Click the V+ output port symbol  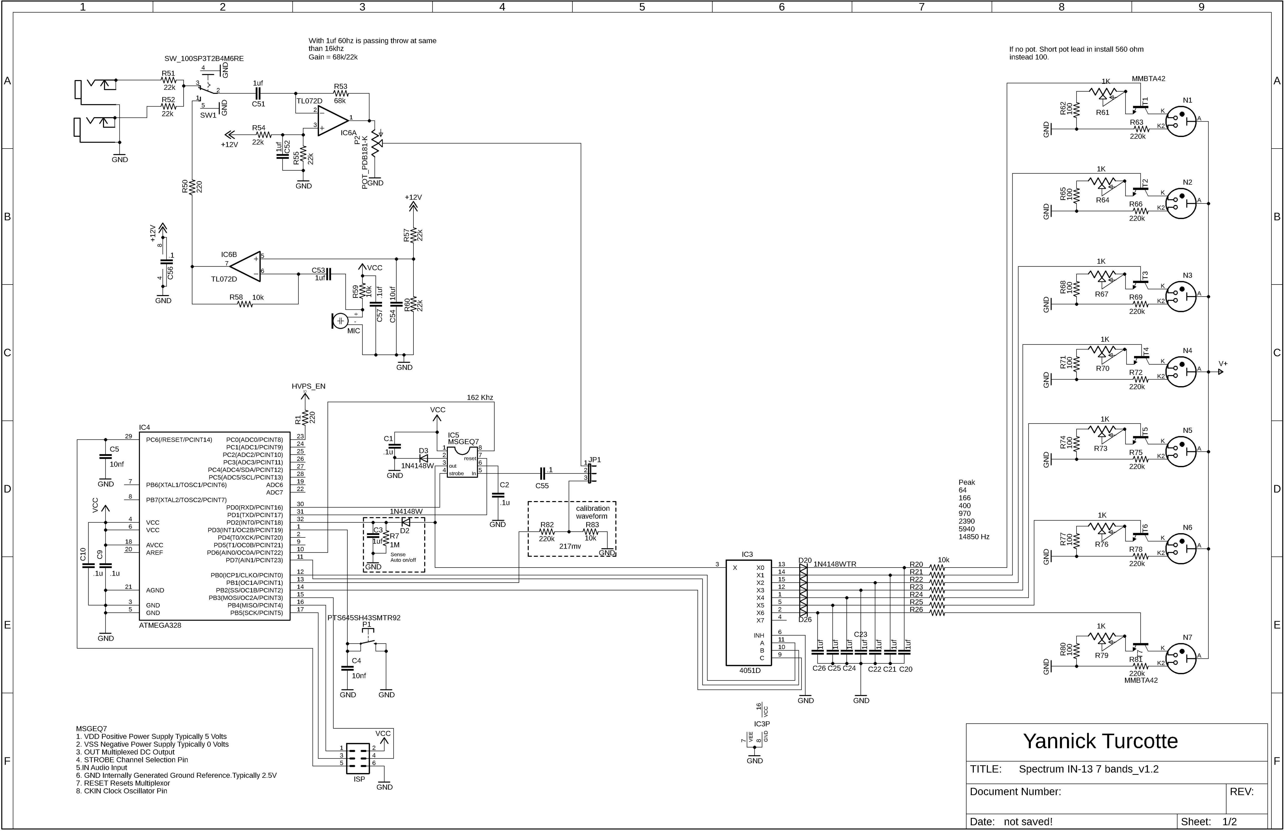[1221, 371]
